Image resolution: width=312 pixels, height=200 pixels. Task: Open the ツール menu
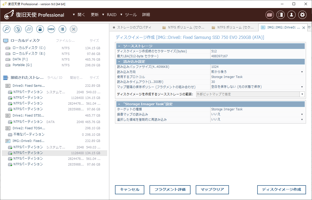[128, 15]
